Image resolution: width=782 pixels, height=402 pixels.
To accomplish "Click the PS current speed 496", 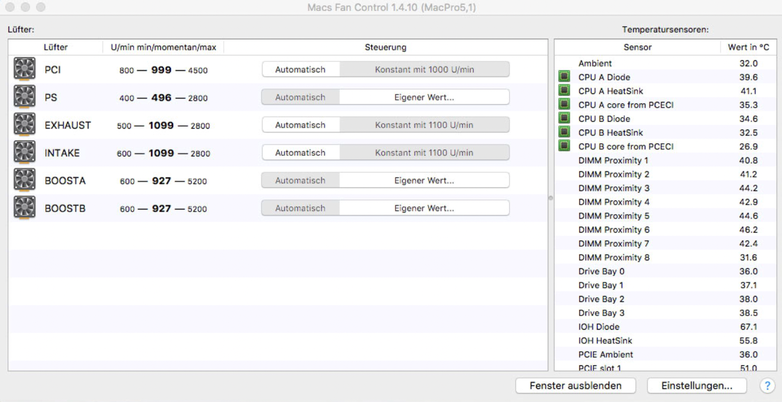I will 161,97.
